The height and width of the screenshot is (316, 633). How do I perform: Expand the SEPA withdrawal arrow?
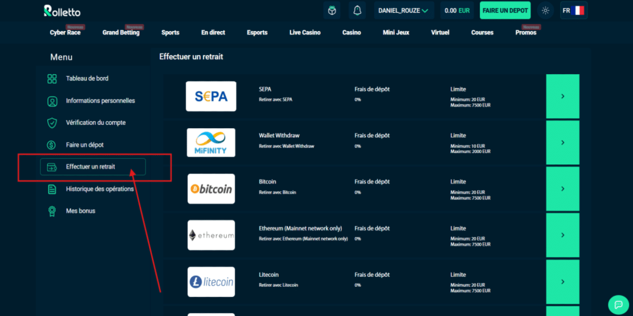click(562, 97)
